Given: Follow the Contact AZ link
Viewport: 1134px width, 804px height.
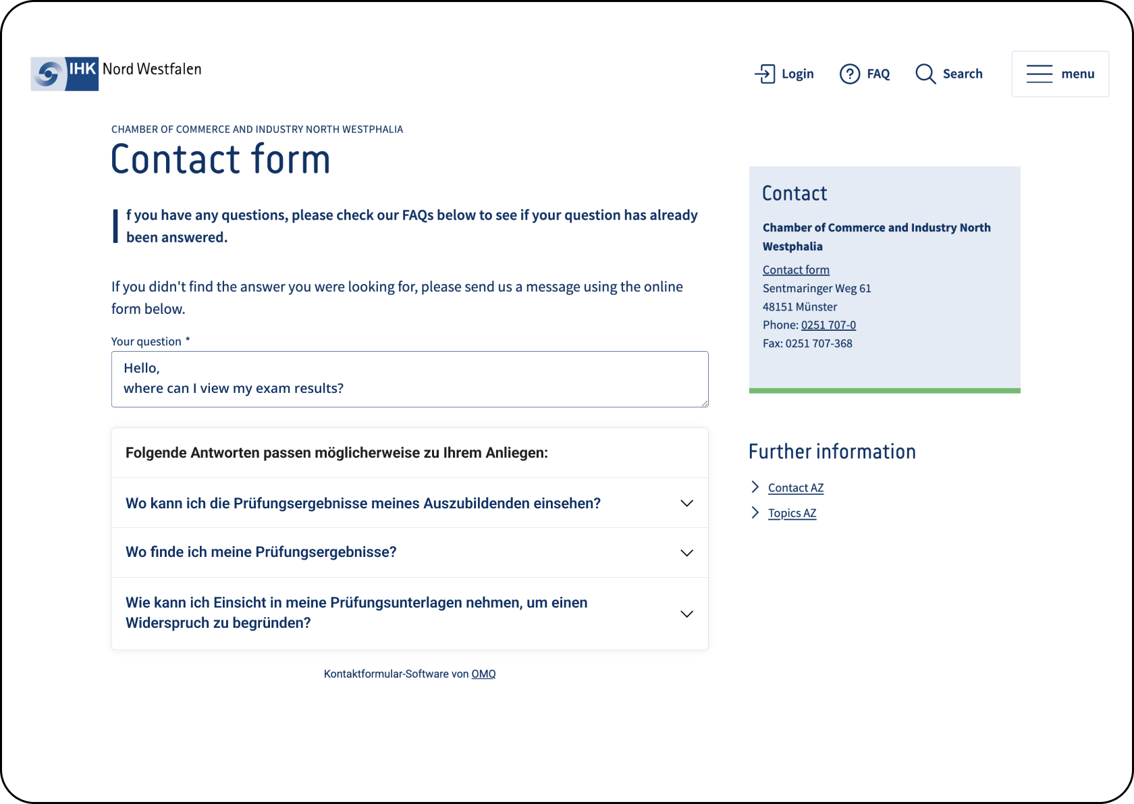Looking at the screenshot, I should click(796, 487).
